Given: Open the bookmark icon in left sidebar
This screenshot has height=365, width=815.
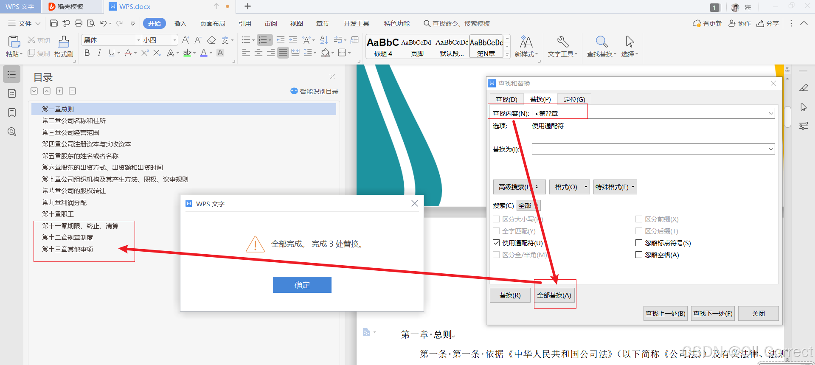Looking at the screenshot, I should click(12, 112).
